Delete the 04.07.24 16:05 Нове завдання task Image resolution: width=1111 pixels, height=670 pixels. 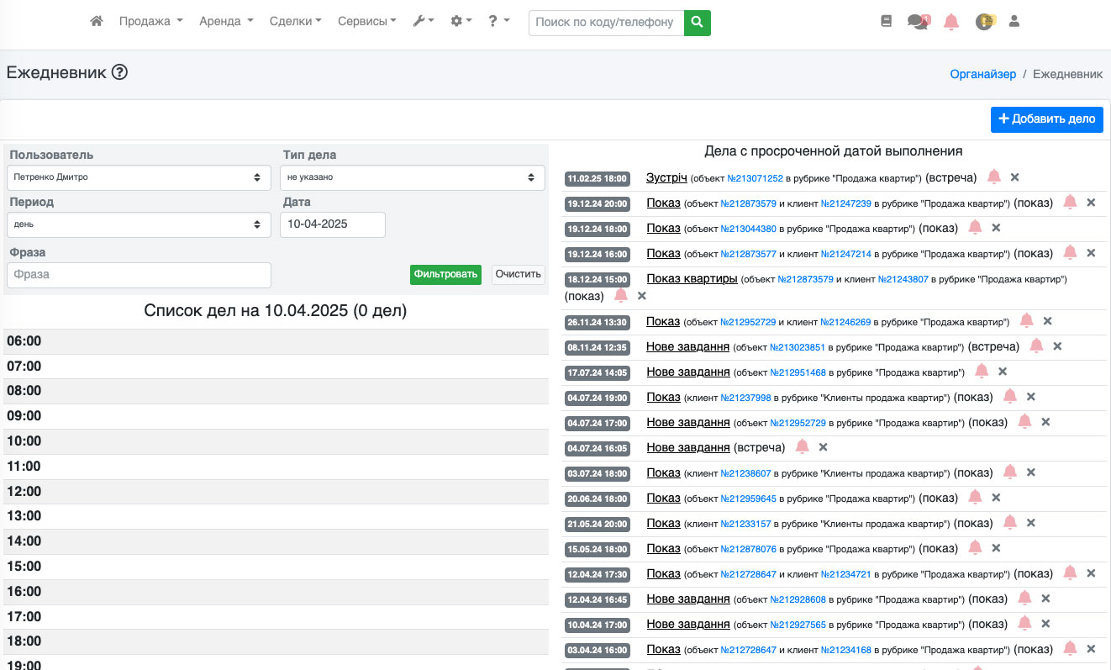click(x=824, y=447)
